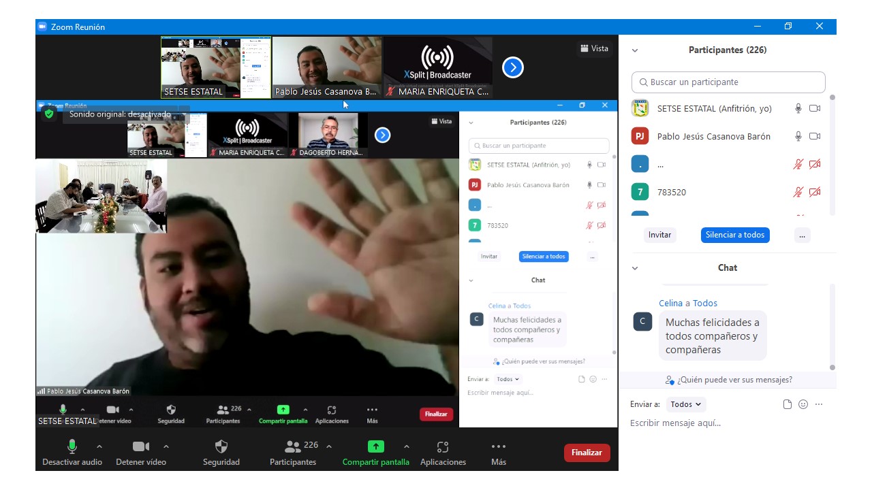
Task: Toggle Detener vídeo camera button
Action: click(141, 447)
